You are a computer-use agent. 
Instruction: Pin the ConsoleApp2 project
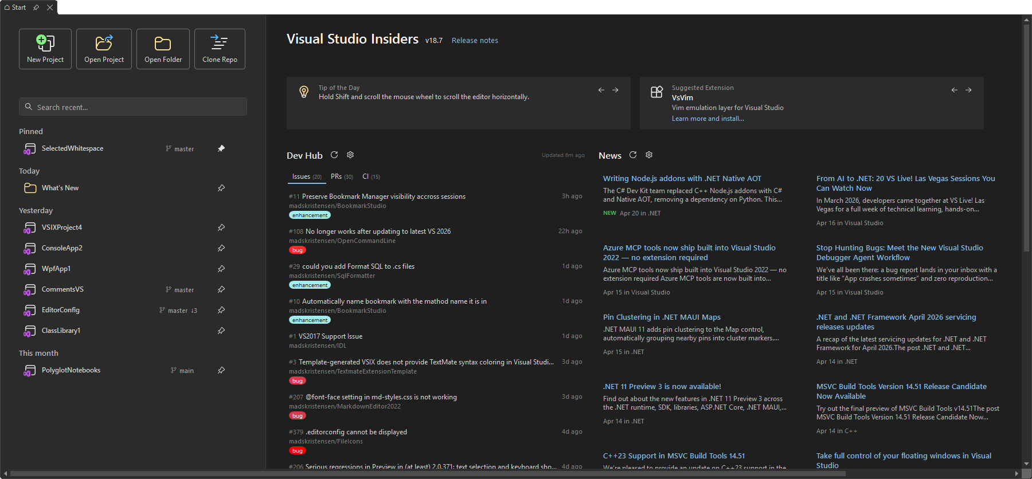point(221,248)
